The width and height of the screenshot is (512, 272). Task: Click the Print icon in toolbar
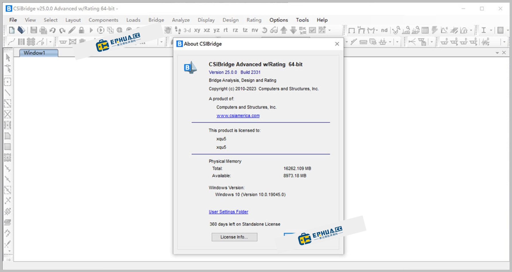click(x=43, y=30)
